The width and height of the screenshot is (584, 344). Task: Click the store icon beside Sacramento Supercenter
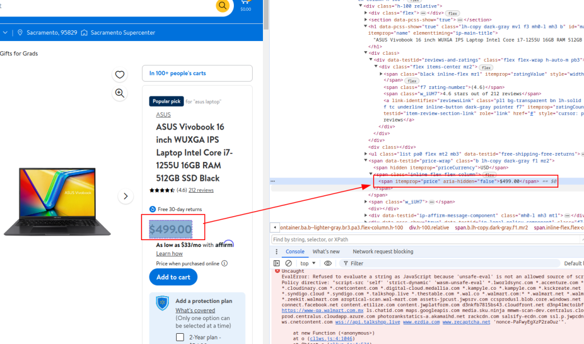(84, 33)
